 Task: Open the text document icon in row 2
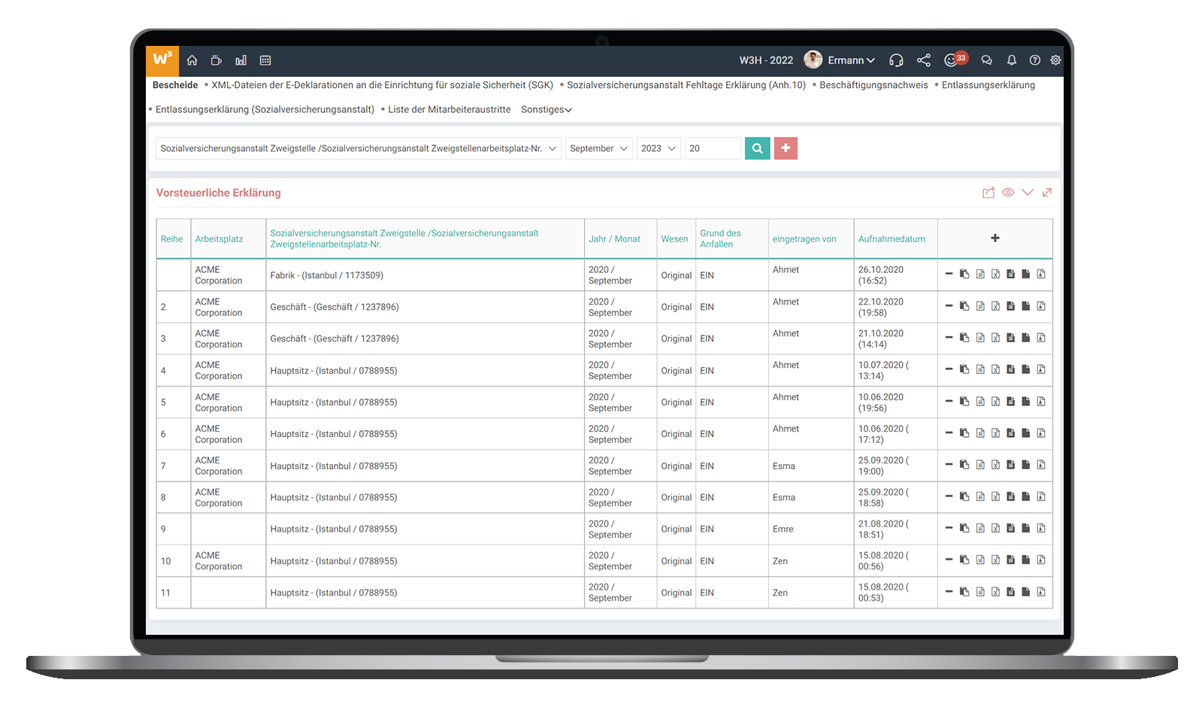click(x=980, y=306)
